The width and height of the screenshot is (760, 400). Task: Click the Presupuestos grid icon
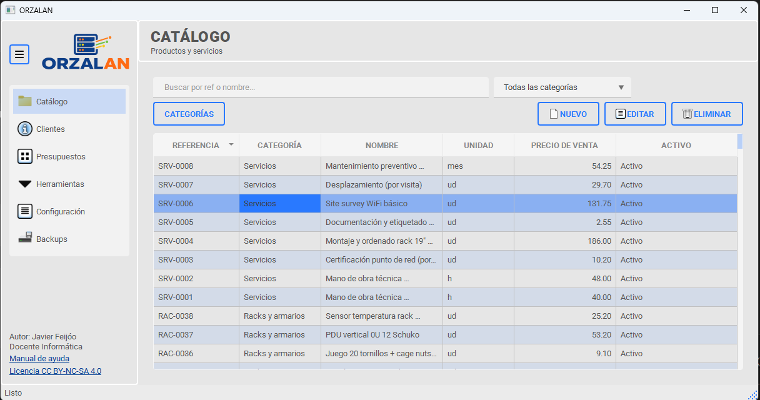(25, 156)
